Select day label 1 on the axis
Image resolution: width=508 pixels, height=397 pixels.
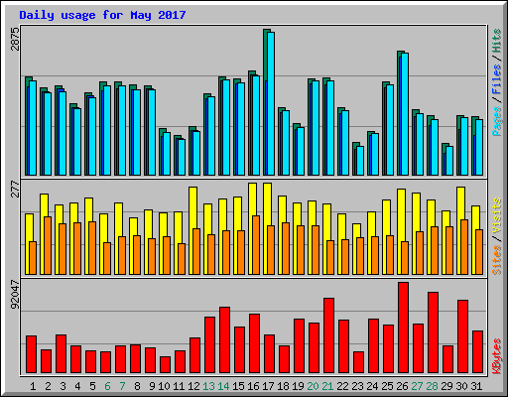point(33,386)
